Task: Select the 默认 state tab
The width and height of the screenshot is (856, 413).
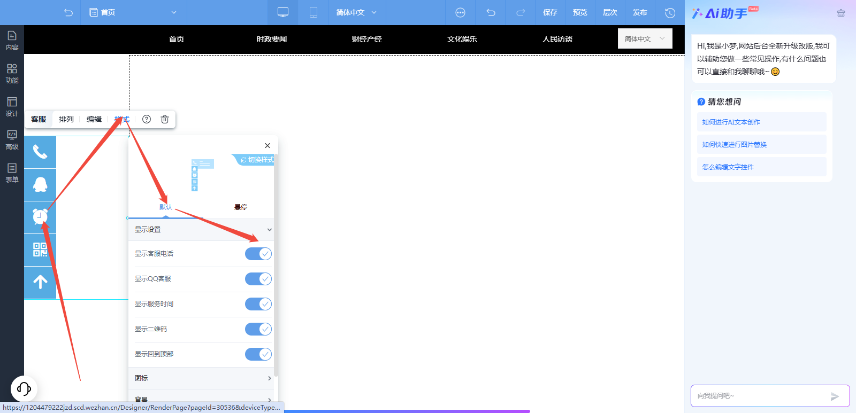Action: point(166,207)
